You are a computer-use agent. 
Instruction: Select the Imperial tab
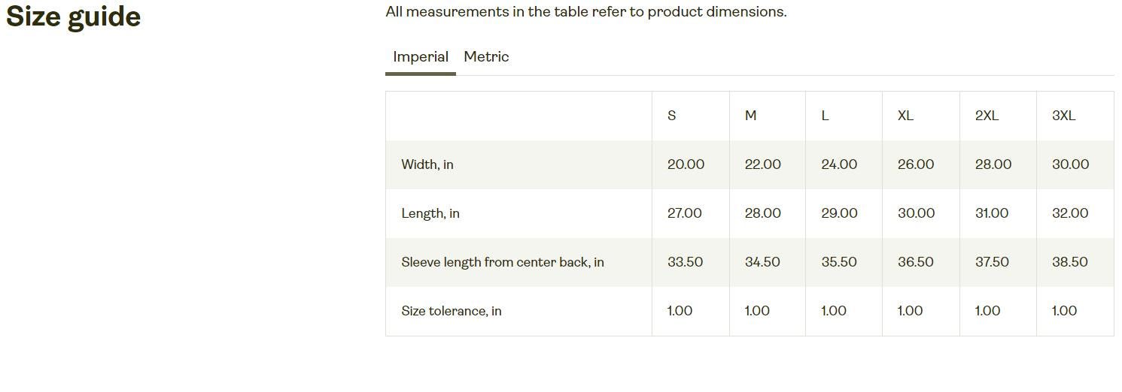pos(421,57)
